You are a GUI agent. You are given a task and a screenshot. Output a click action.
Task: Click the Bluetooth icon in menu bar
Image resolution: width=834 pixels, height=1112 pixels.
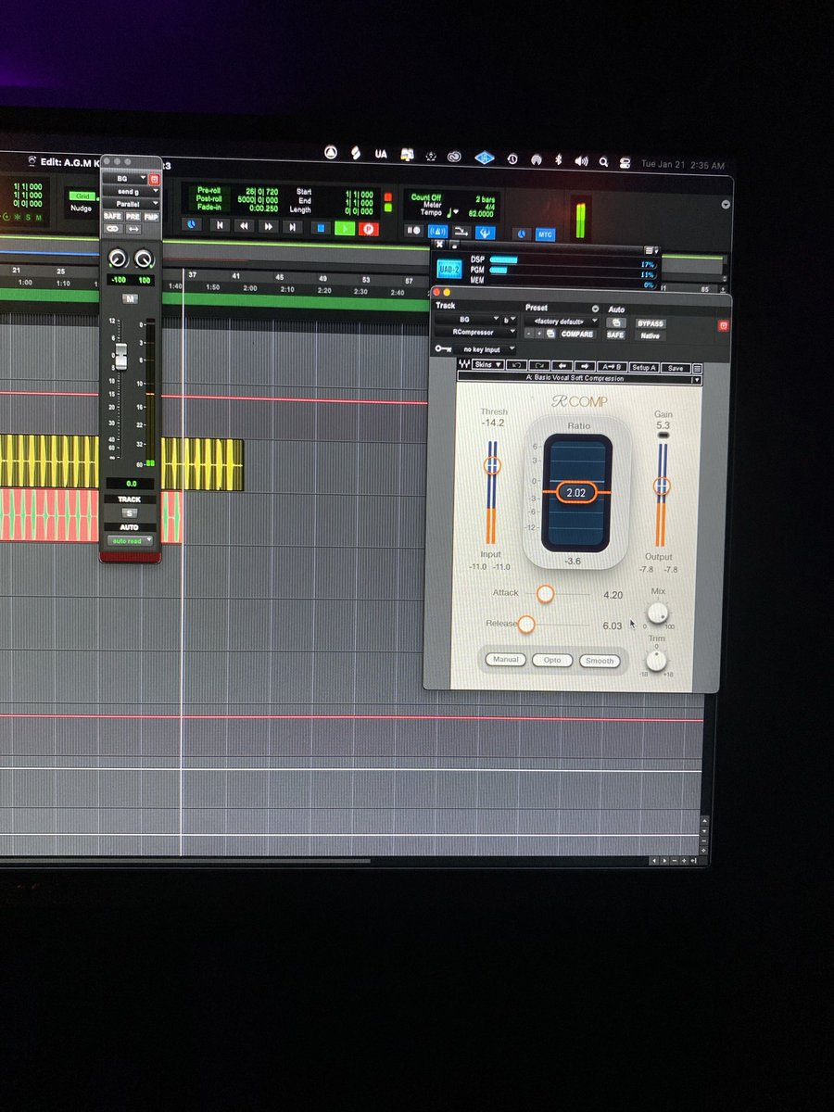tap(559, 160)
